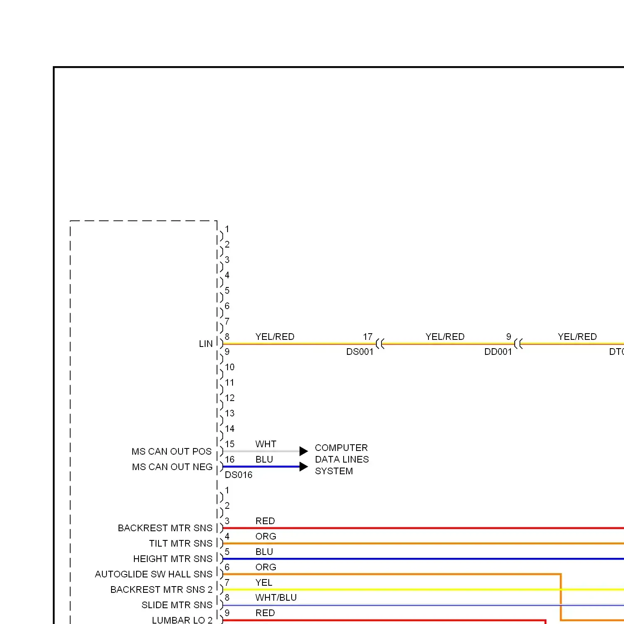This screenshot has width=624, height=624.
Task: Click pin number 9 beside DD001
Action: click(508, 337)
